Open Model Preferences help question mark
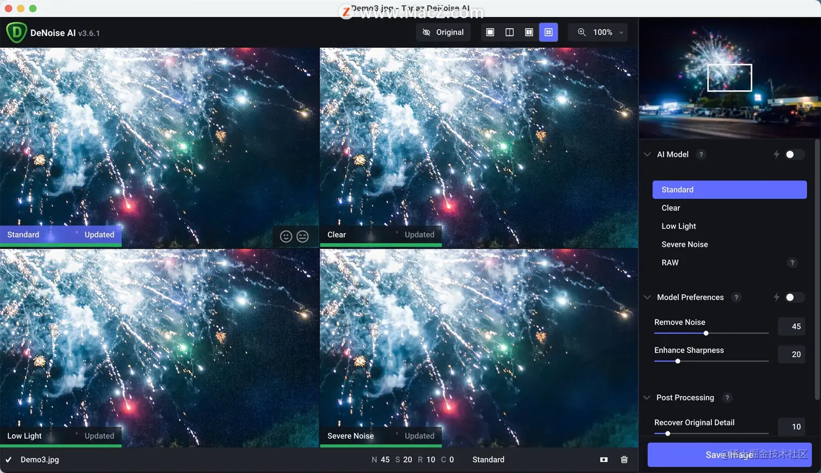821x473 pixels. pyautogui.click(x=736, y=297)
